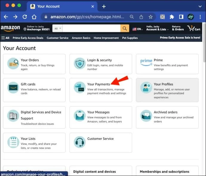Toggle the browser side panel icon
This screenshot has height=176, width=206.
(x=181, y=17)
